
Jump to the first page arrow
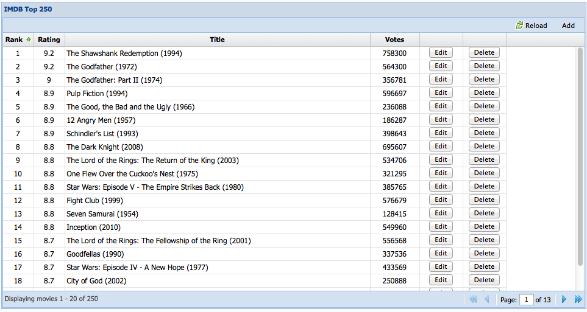tap(472, 299)
